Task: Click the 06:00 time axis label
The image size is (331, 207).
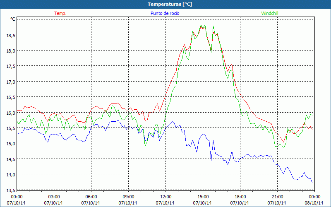Action: (91, 197)
